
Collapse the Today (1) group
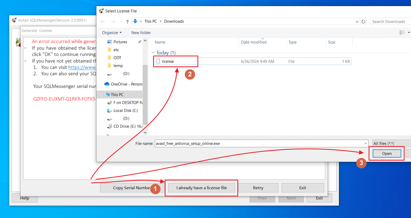tap(153, 53)
